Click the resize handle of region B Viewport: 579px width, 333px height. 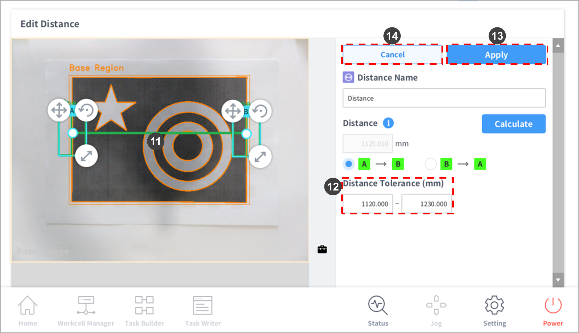(x=260, y=157)
